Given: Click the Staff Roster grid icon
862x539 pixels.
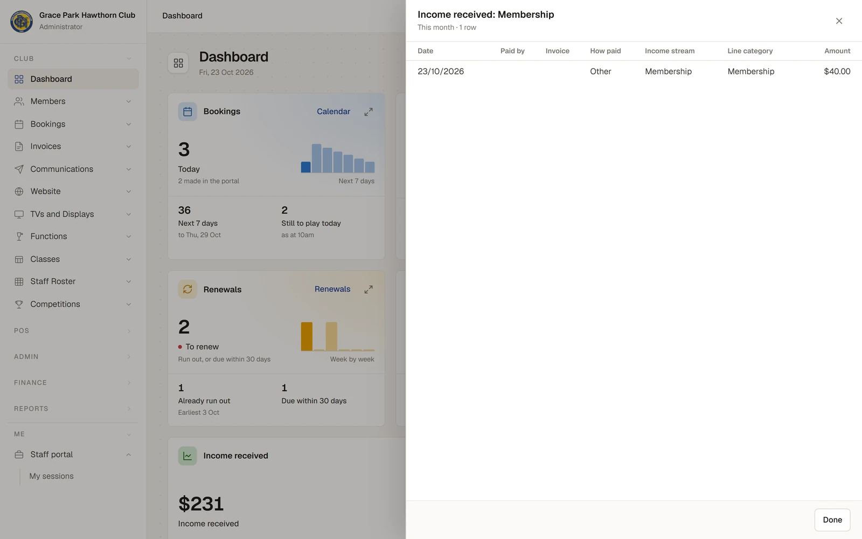Looking at the screenshot, I should click(19, 281).
